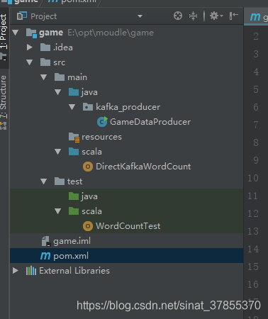This screenshot has height=319, width=268.
Task: Collapse the test folder
Action: (44, 181)
